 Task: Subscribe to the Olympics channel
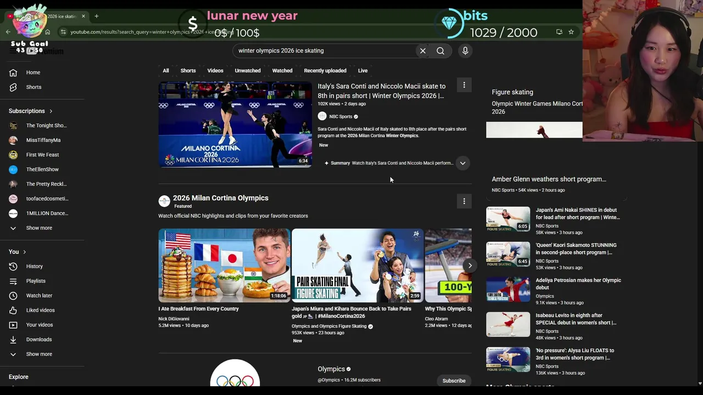[454, 381]
